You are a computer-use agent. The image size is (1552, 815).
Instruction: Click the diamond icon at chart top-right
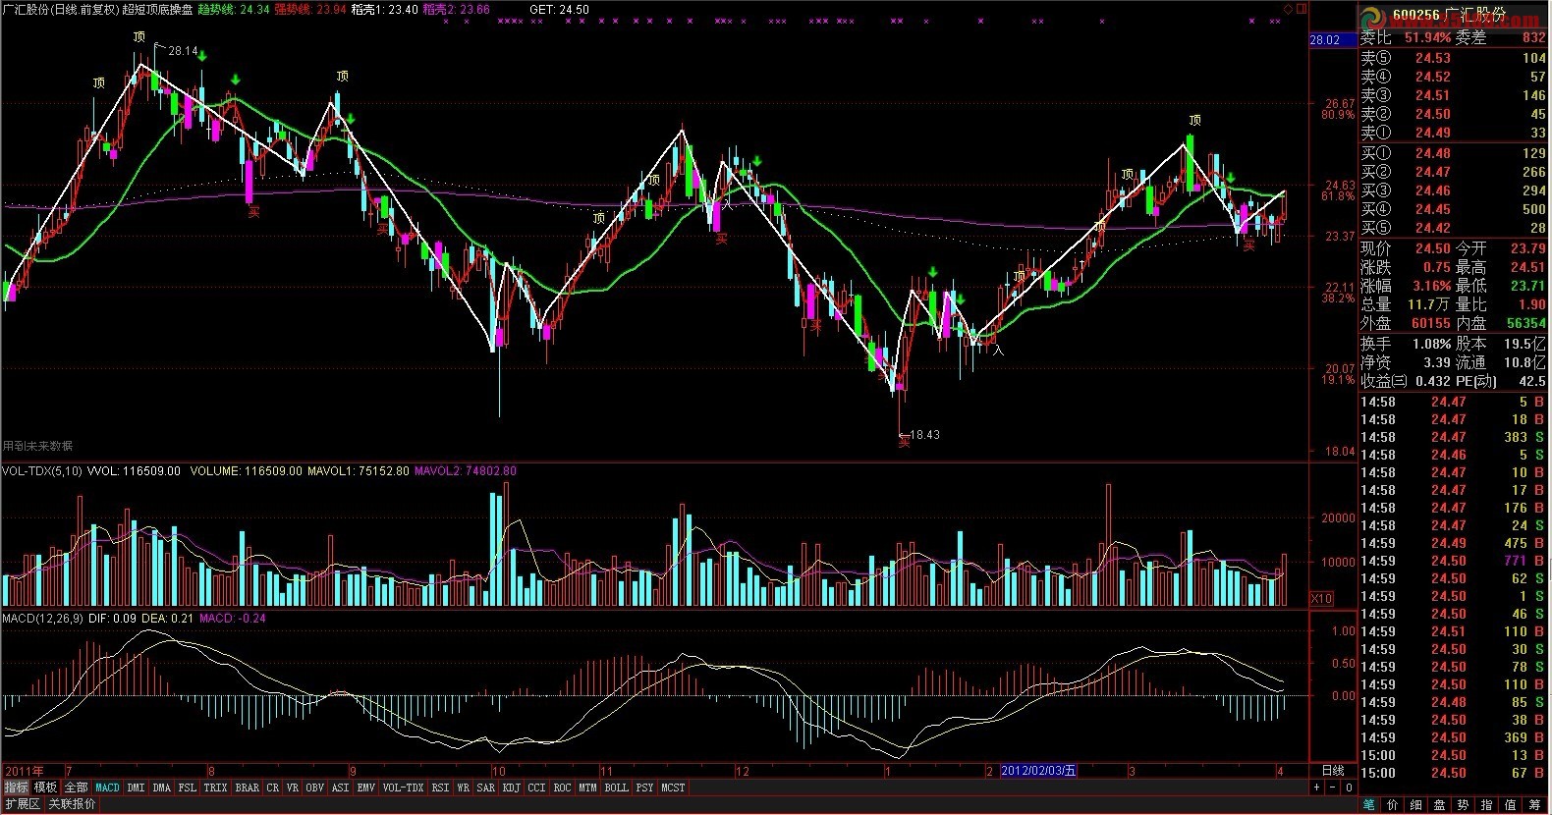[x=1289, y=9]
